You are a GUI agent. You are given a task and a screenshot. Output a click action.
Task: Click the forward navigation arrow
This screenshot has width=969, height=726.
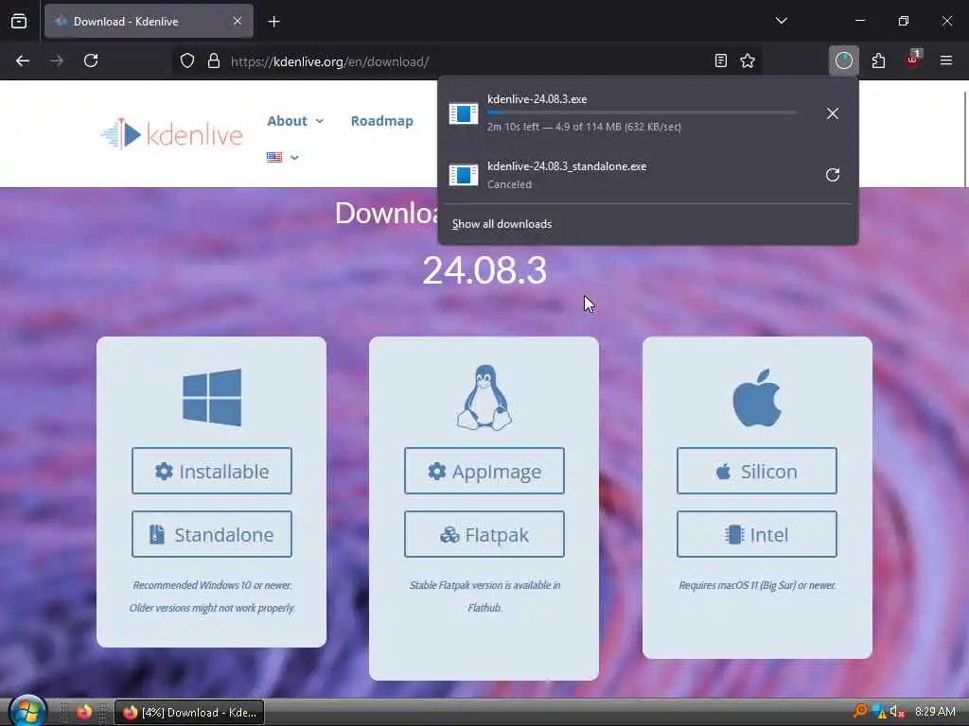point(57,60)
